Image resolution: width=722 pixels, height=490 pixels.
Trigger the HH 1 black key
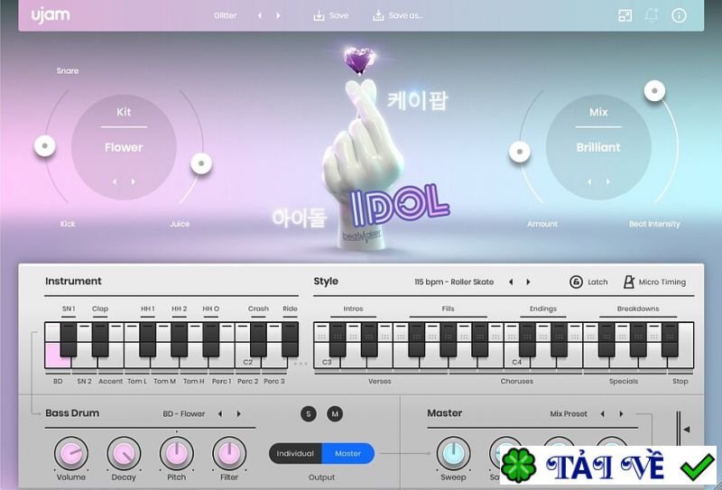pos(148,339)
